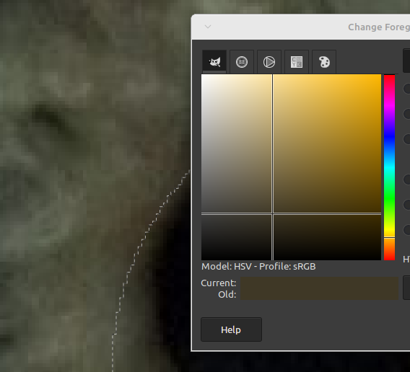Switch to the CMYK color selector tab
This screenshot has width=410, height=372.
[x=297, y=62]
